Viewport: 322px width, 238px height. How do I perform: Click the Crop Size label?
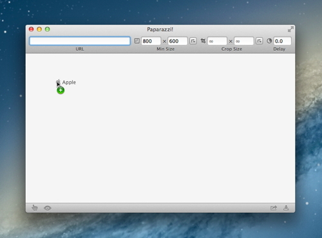[x=232, y=49]
